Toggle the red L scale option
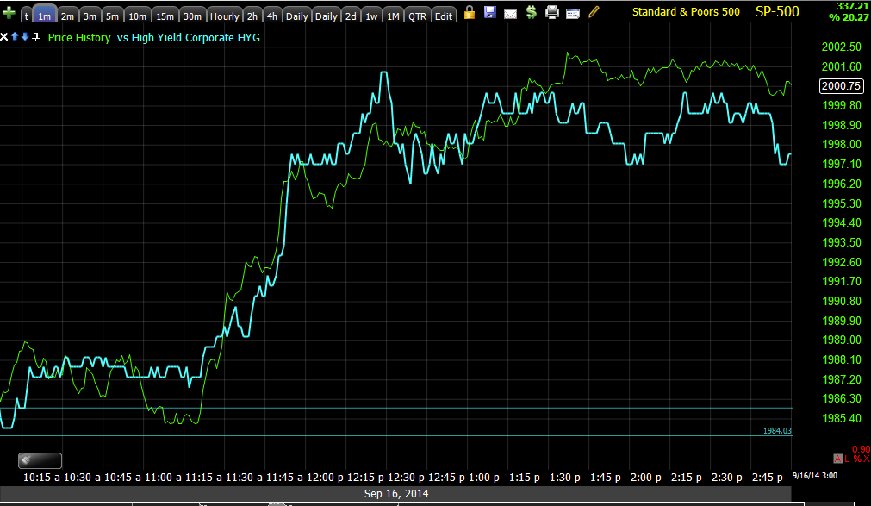 coord(847,459)
